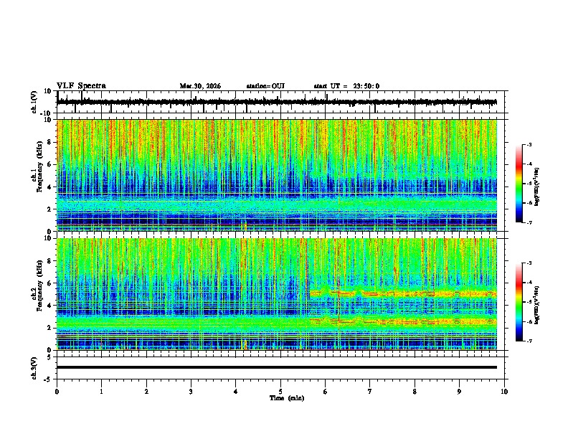Click the "2" kHz tick on ch.1 frequency axis
The height and width of the screenshot is (439, 568).
point(50,209)
